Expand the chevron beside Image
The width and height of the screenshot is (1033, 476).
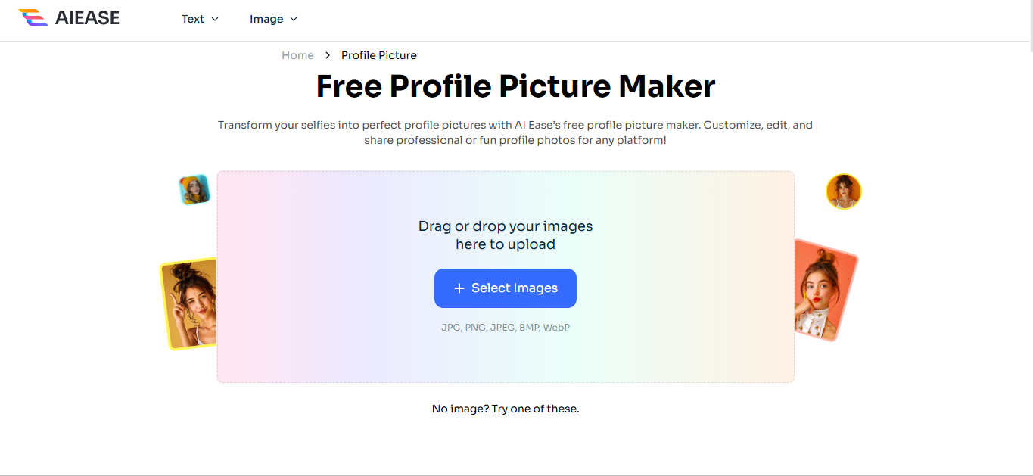click(294, 19)
